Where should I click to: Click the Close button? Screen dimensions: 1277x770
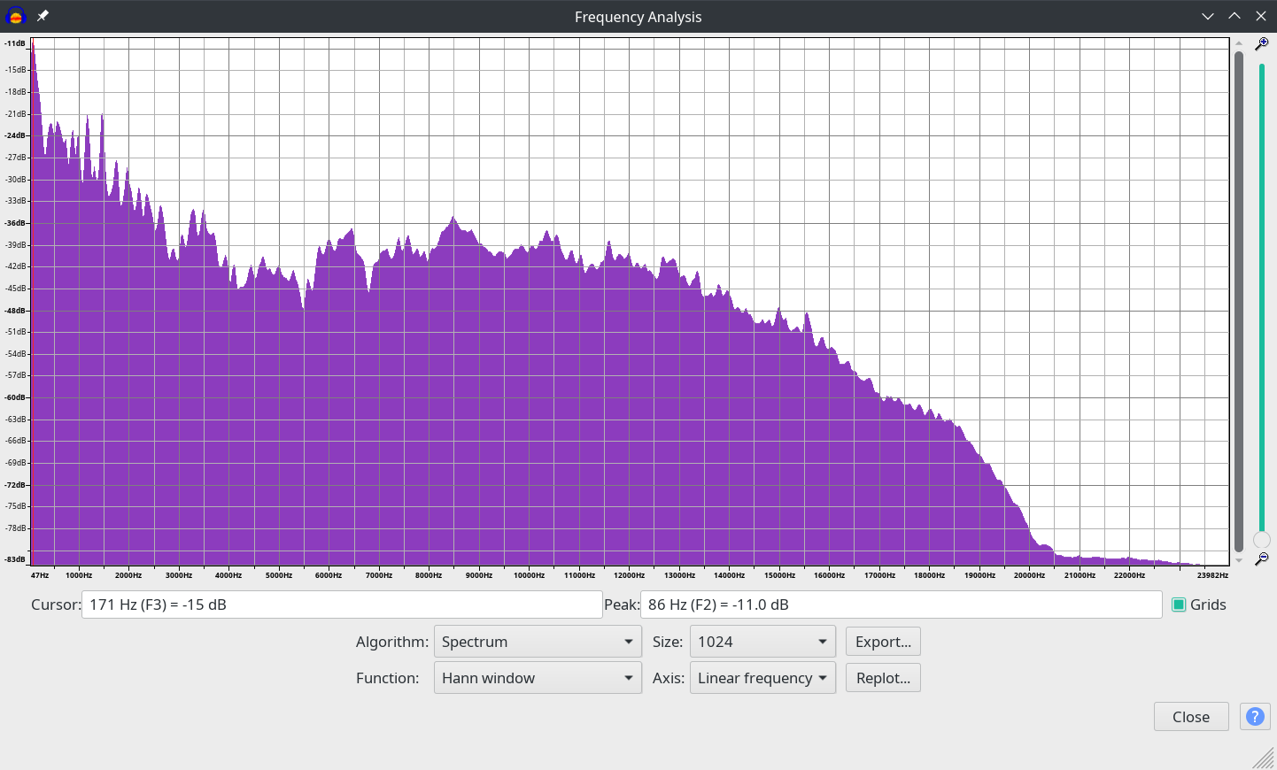(1191, 717)
